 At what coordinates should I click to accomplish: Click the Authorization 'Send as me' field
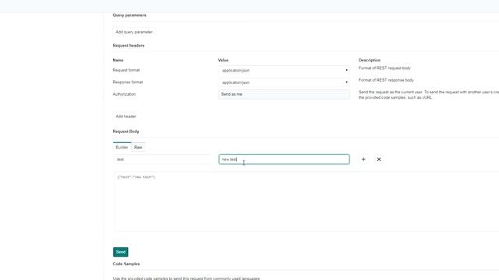tap(284, 94)
